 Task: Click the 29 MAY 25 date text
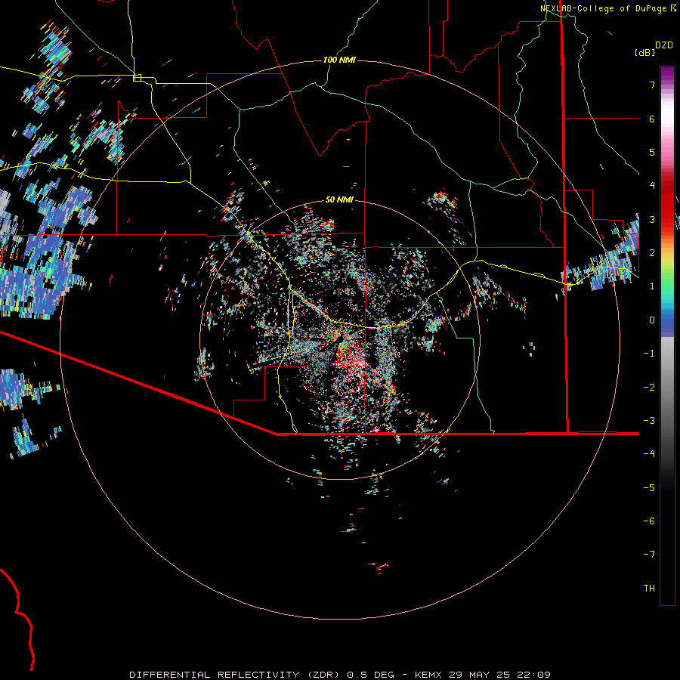[479, 675]
